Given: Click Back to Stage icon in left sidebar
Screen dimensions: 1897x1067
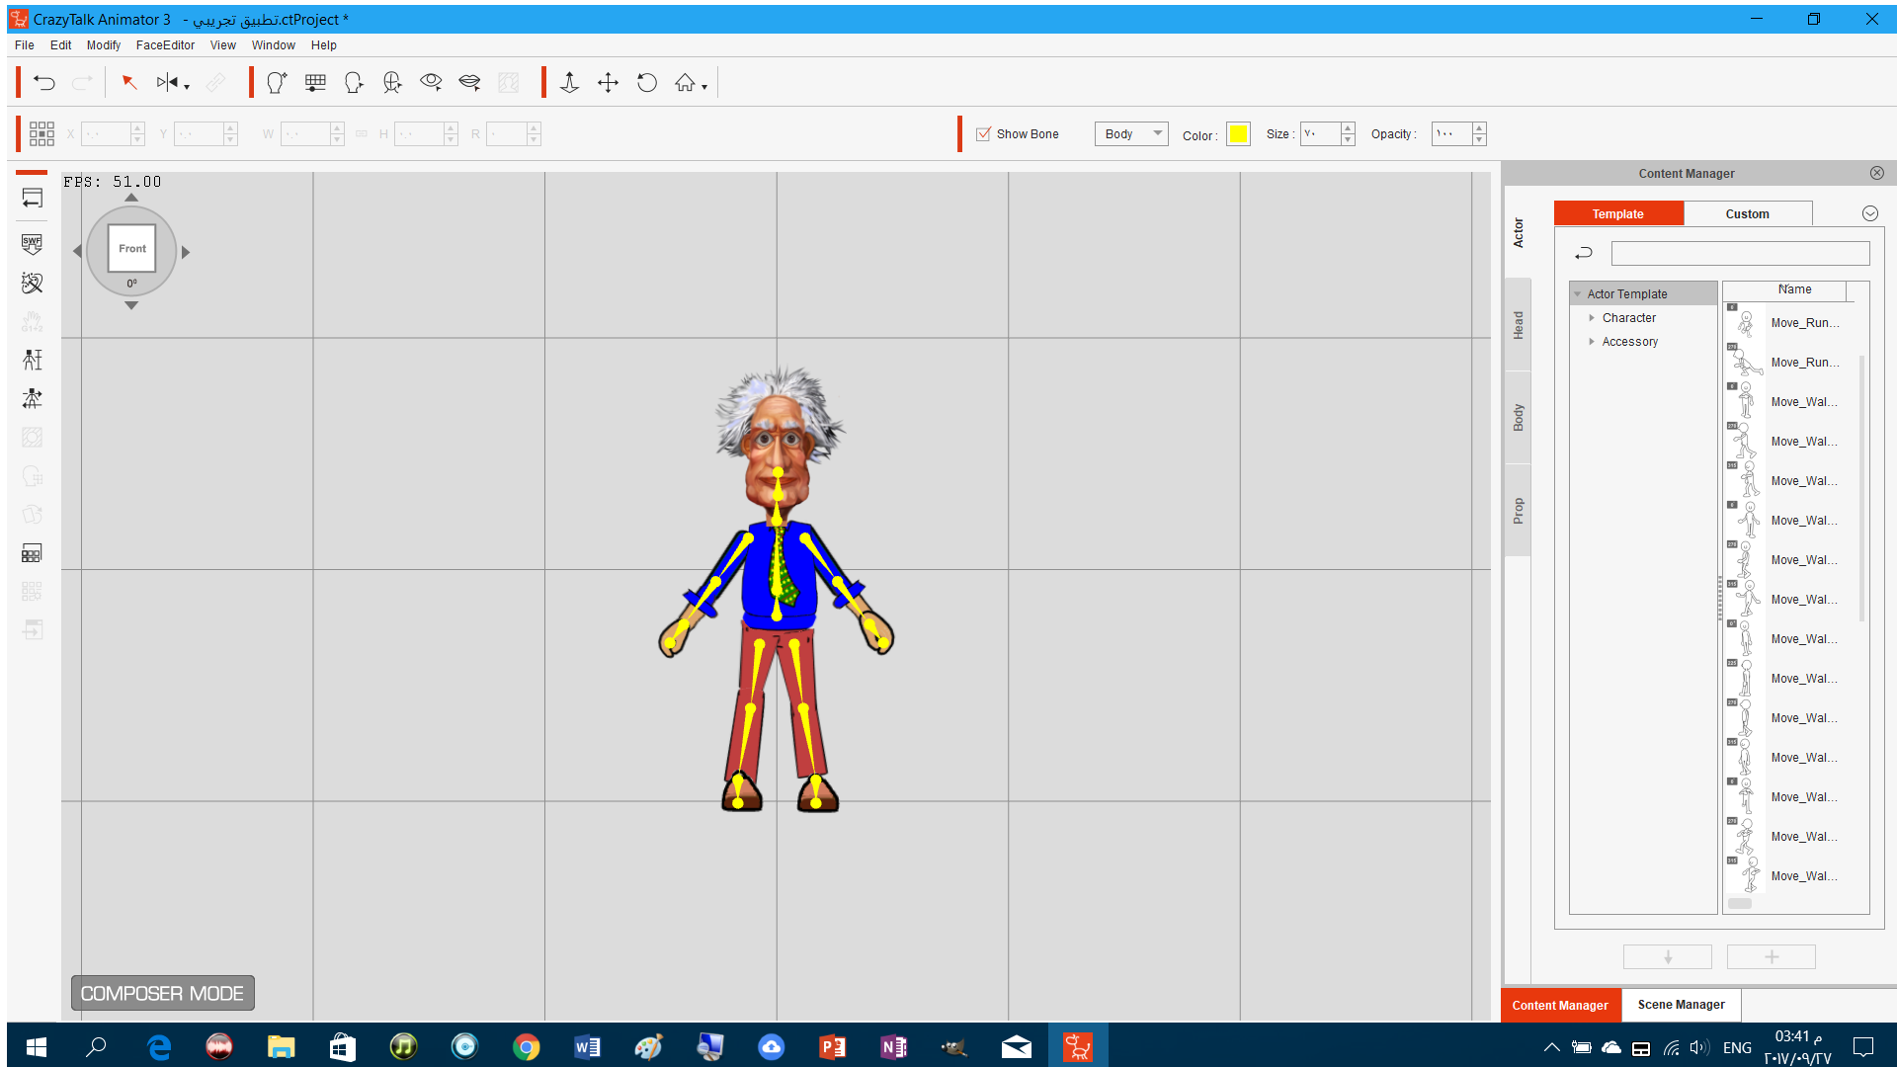Looking at the screenshot, I should 32,199.
